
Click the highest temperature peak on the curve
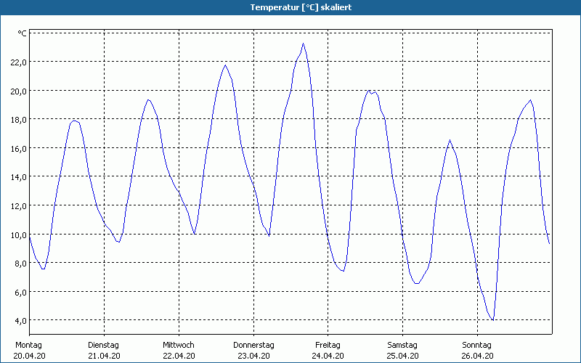coord(304,44)
